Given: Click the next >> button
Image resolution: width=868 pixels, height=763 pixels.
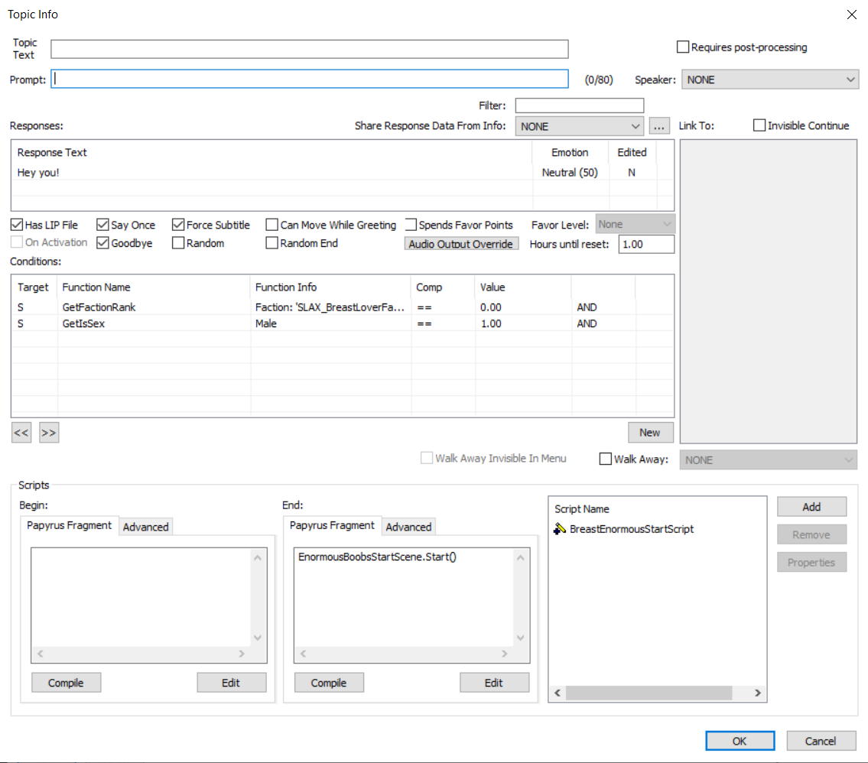Looking at the screenshot, I should pyautogui.click(x=49, y=433).
